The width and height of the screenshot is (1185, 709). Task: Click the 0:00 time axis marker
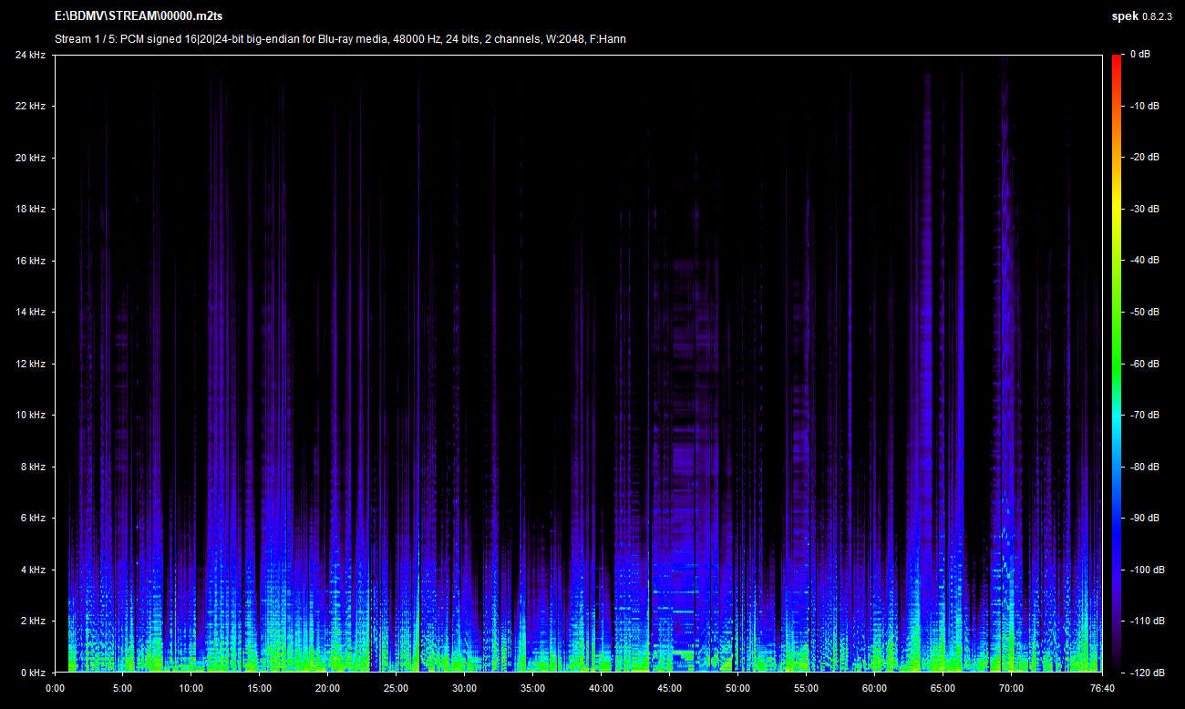(x=55, y=688)
